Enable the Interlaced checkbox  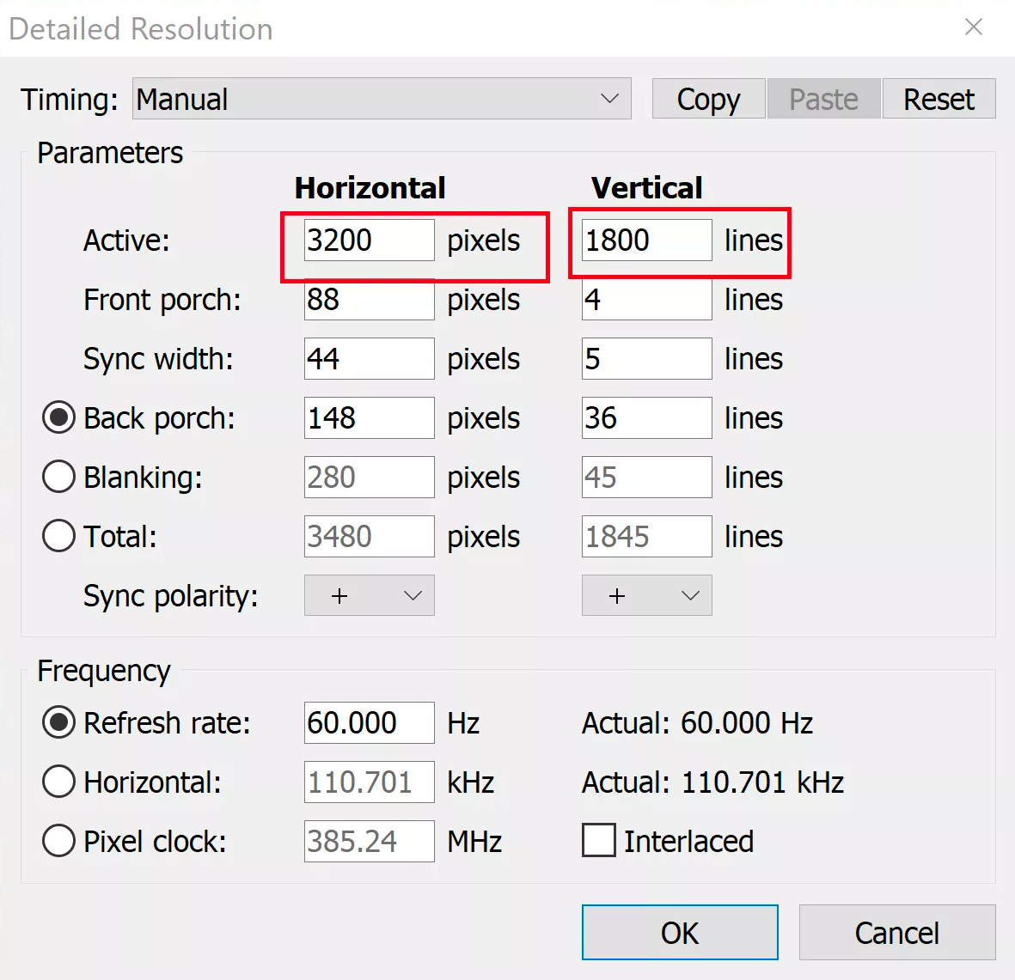599,840
